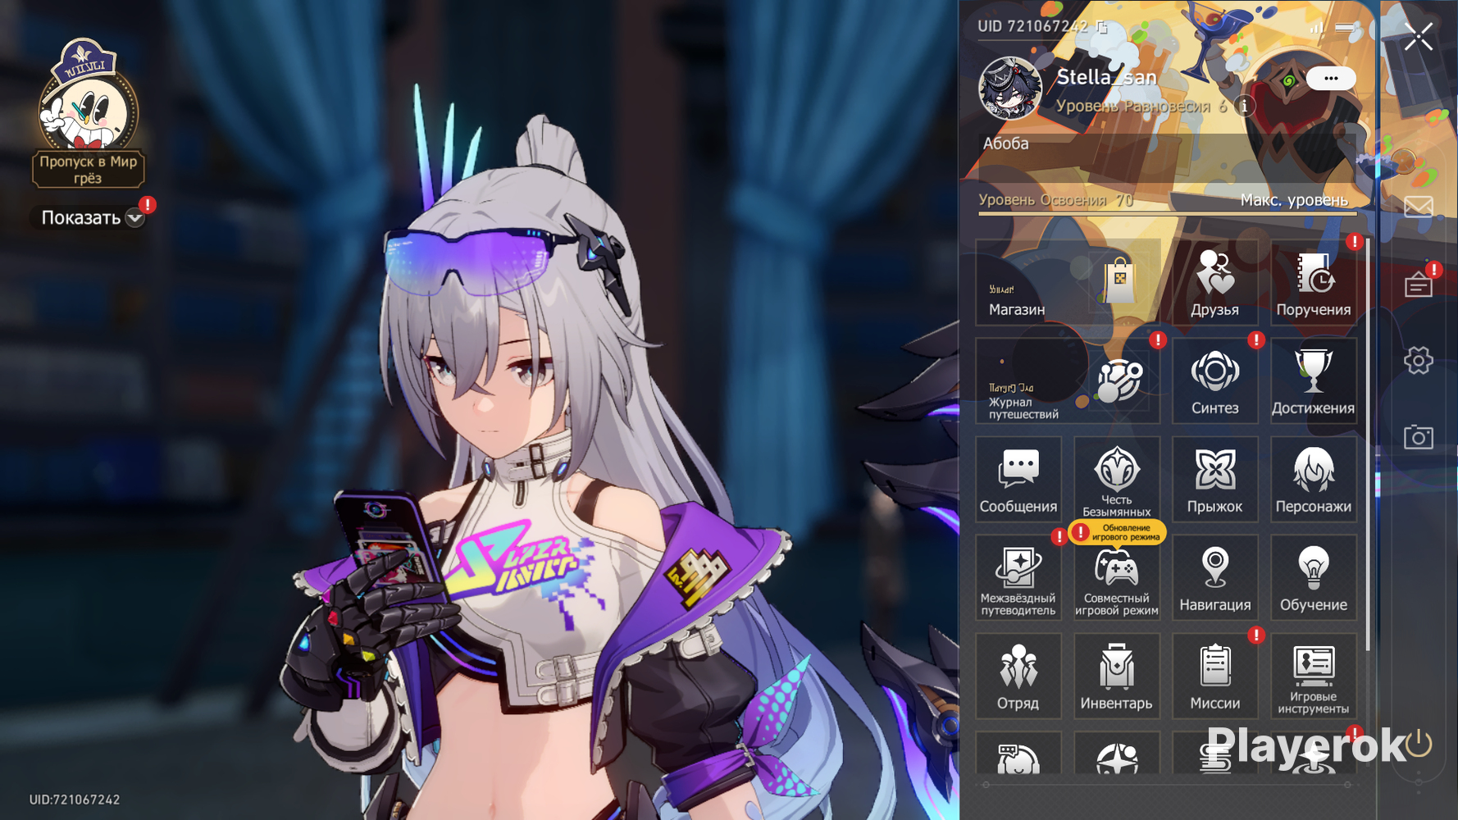Open the settings gear icon
The height and width of the screenshot is (820, 1458).
pyautogui.click(x=1419, y=360)
